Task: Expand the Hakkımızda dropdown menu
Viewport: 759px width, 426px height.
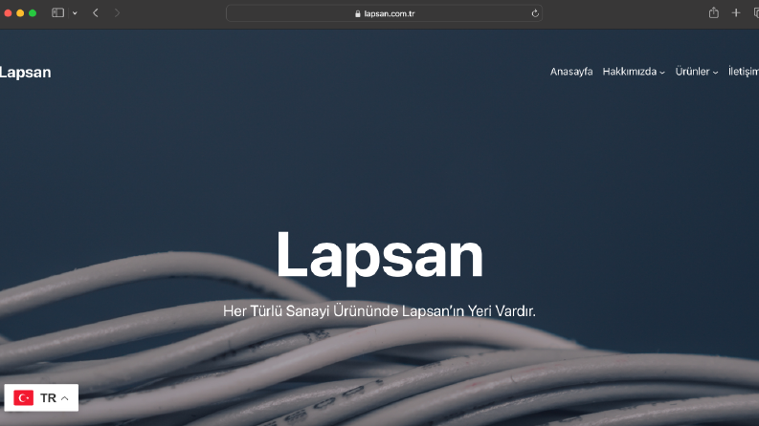Action: click(634, 72)
